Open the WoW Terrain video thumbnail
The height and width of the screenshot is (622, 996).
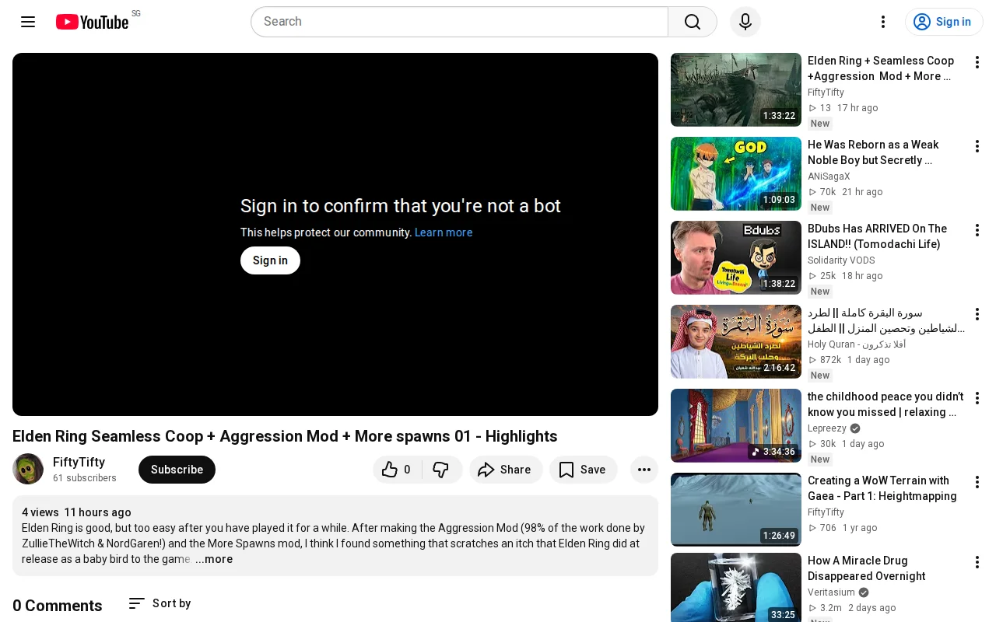736,509
